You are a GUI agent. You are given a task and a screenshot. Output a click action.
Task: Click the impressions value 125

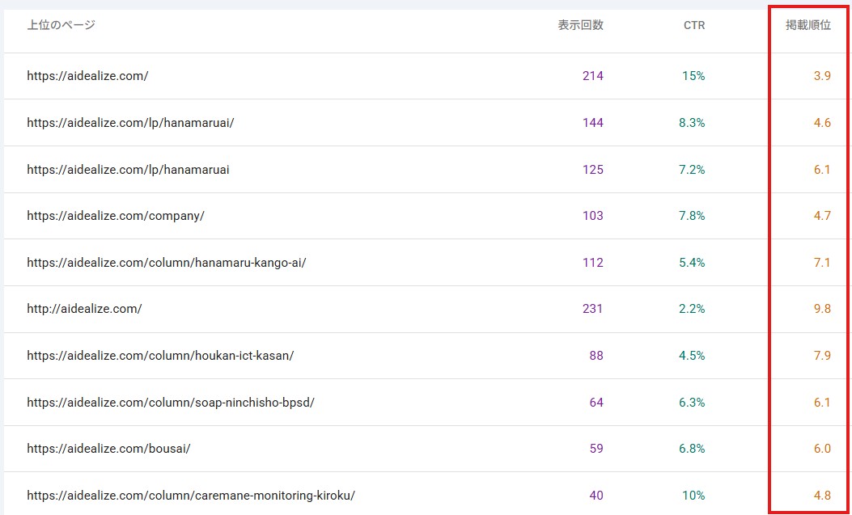593,169
